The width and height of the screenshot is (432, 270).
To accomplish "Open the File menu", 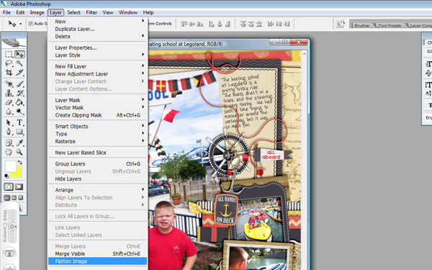I will pyautogui.click(x=6, y=12).
